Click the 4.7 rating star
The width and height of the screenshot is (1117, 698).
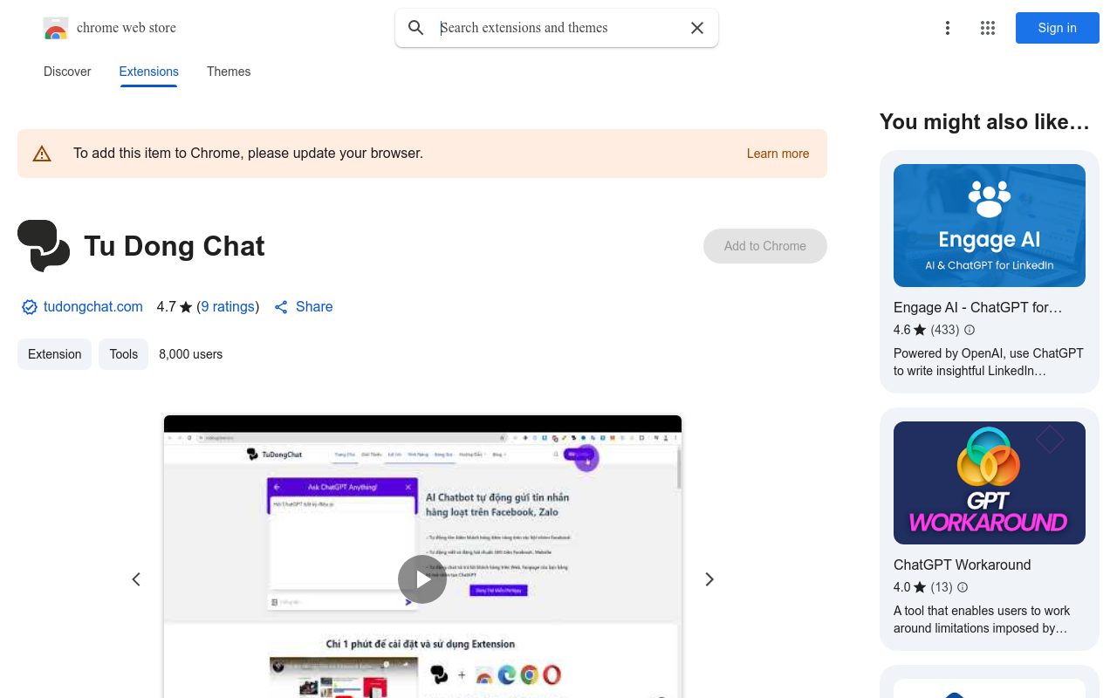coord(186,307)
